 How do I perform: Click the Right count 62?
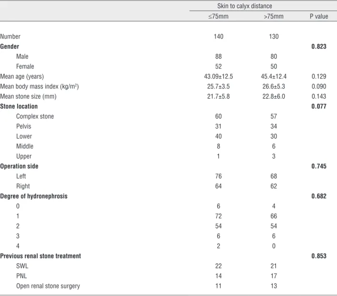274,186
